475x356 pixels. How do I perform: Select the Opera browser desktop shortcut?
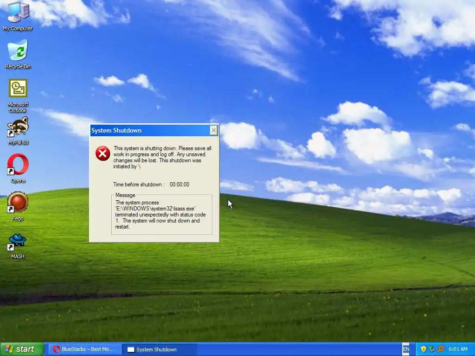pyautogui.click(x=18, y=169)
